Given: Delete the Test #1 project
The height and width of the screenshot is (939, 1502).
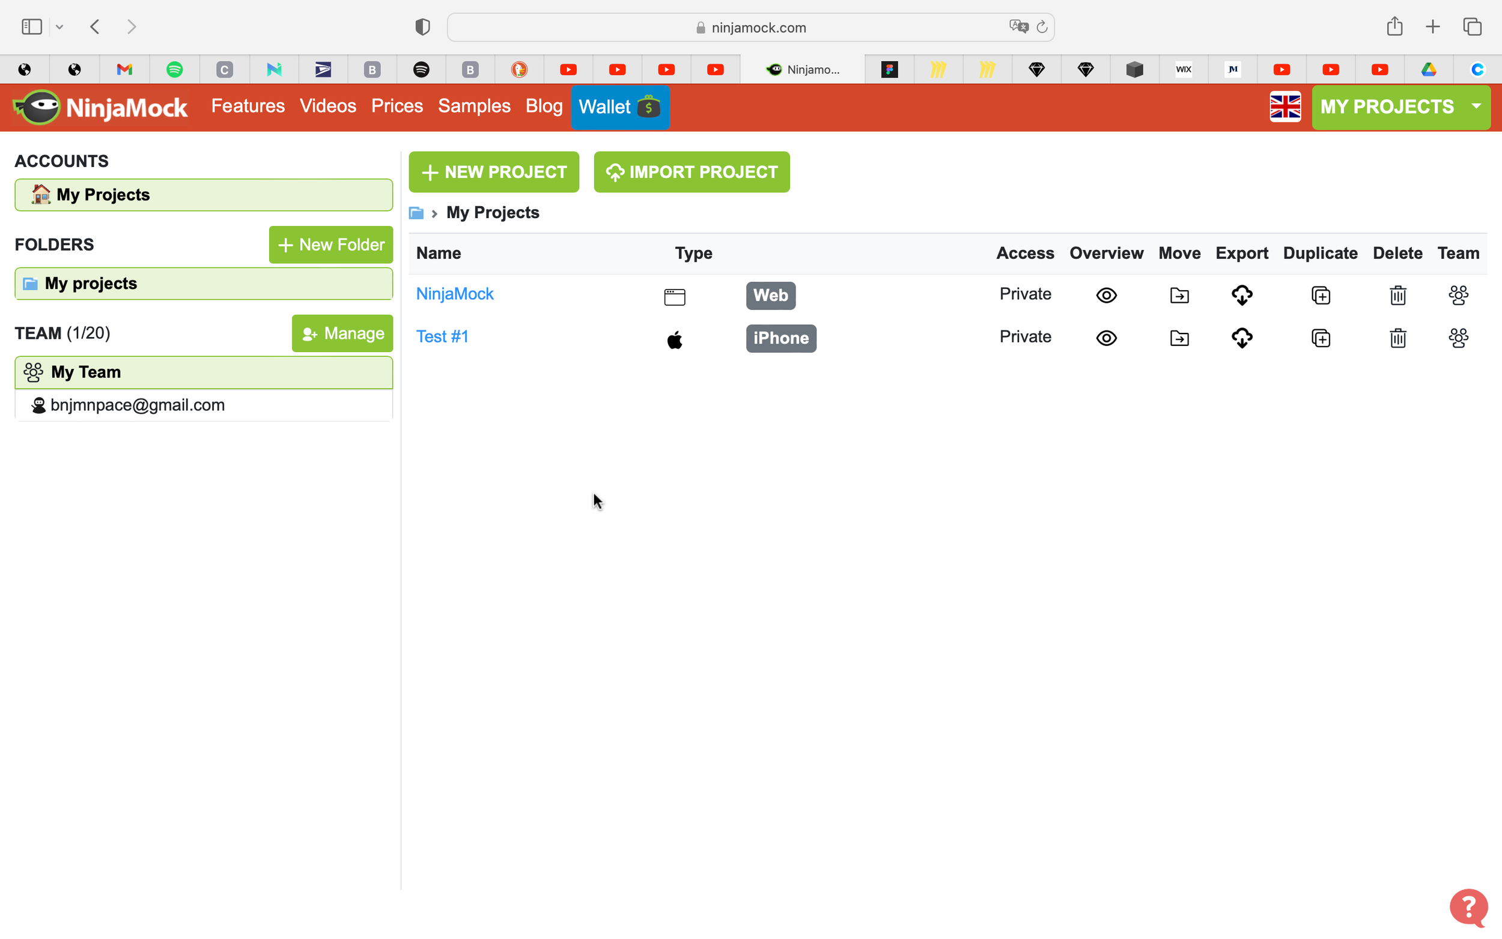Looking at the screenshot, I should [x=1397, y=338].
